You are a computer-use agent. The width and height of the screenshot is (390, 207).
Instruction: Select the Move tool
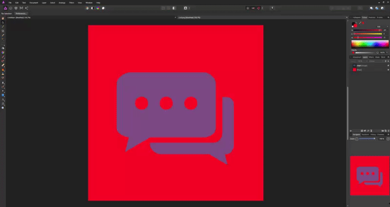coord(3,22)
